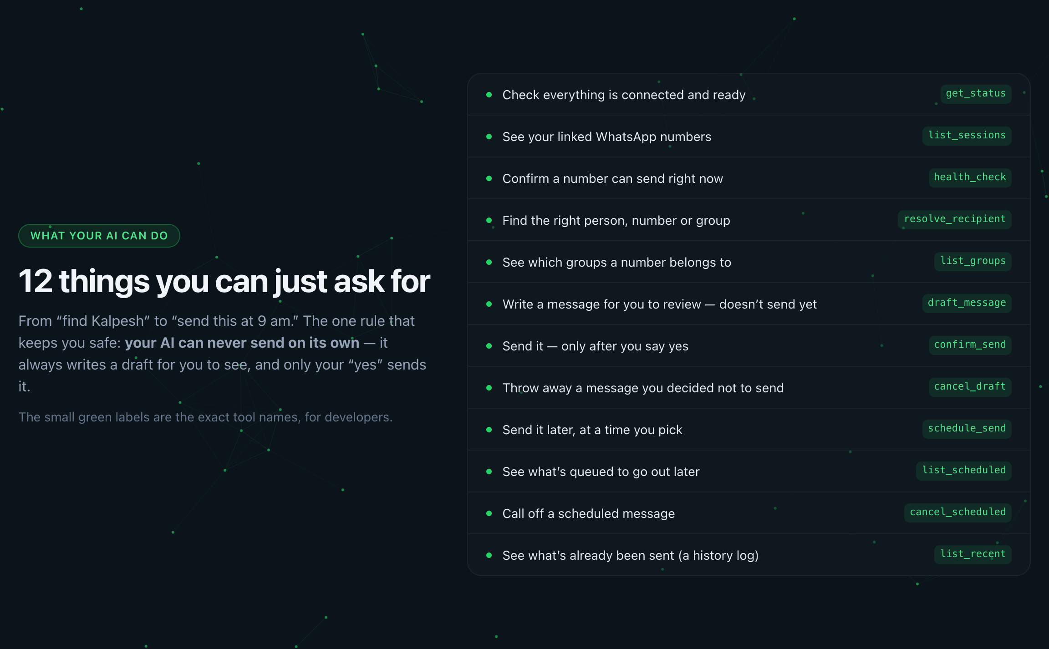The image size is (1049, 649).
Task: Click the bold text your AI can never send on its own
Action: coord(242,343)
